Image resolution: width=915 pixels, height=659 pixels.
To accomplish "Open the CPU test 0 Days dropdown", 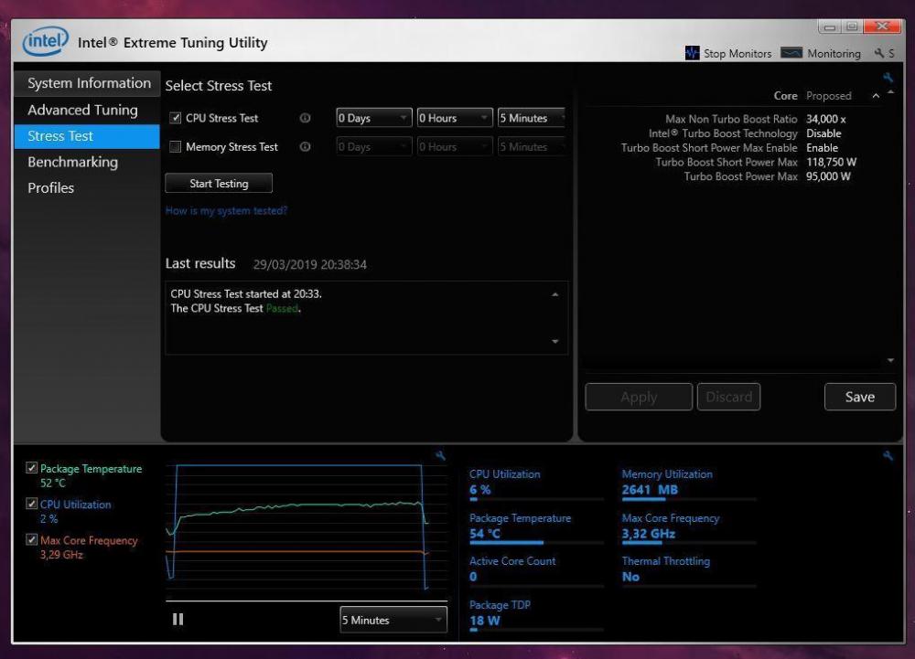I will tap(373, 119).
